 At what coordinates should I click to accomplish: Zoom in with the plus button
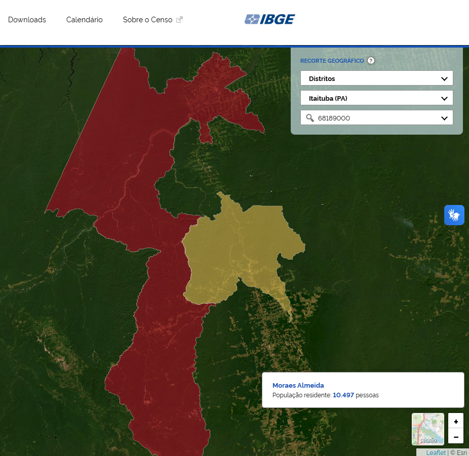[x=456, y=421]
